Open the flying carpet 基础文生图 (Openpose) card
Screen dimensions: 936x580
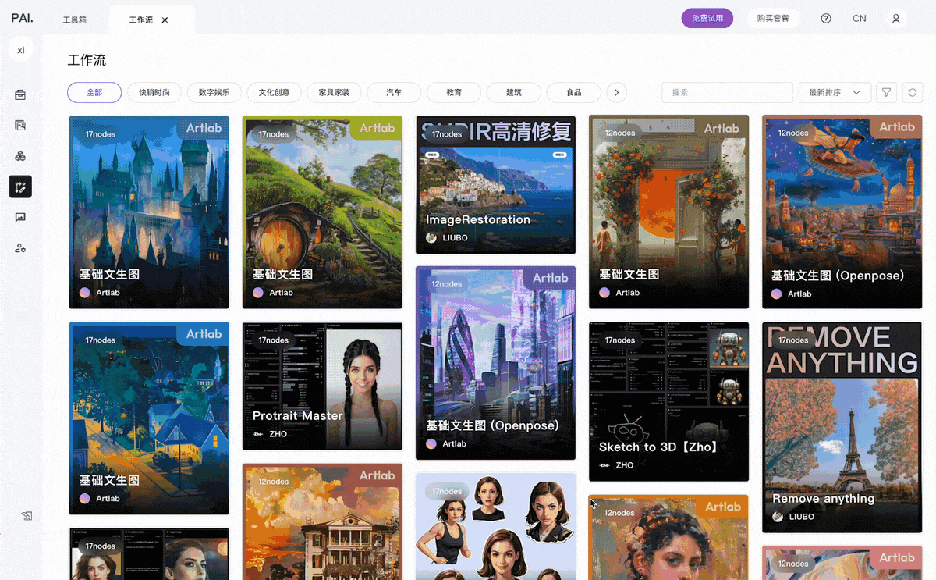click(842, 212)
